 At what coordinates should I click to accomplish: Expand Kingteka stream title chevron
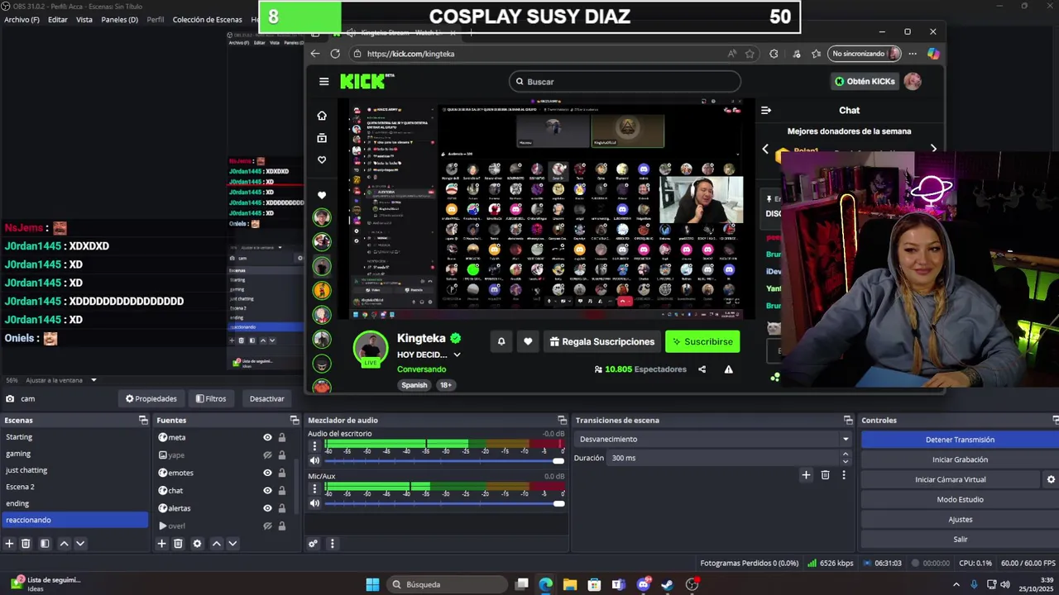pos(457,355)
